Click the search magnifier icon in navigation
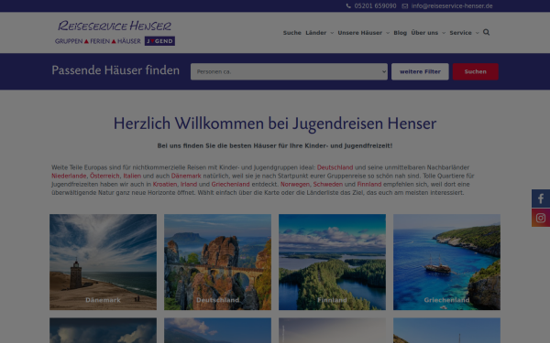The width and height of the screenshot is (550, 343). coord(486,32)
